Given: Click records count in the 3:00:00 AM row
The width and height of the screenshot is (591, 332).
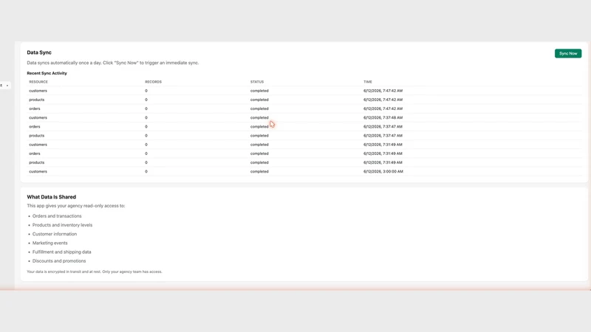Looking at the screenshot, I should point(146,172).
